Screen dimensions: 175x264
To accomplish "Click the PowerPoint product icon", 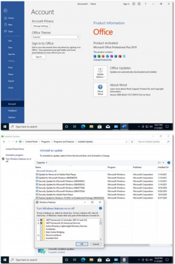I will 103,56.
